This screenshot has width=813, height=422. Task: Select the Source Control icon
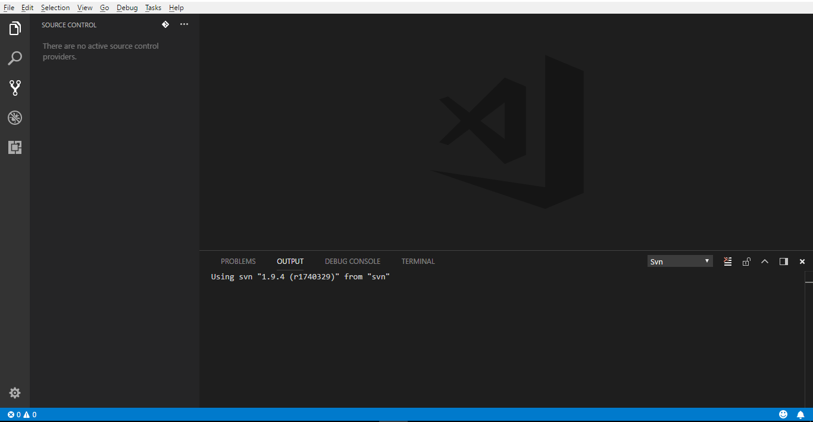point(15,87)
